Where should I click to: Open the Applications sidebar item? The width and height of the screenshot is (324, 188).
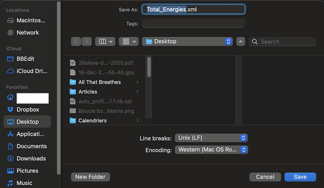pos(27,134)
